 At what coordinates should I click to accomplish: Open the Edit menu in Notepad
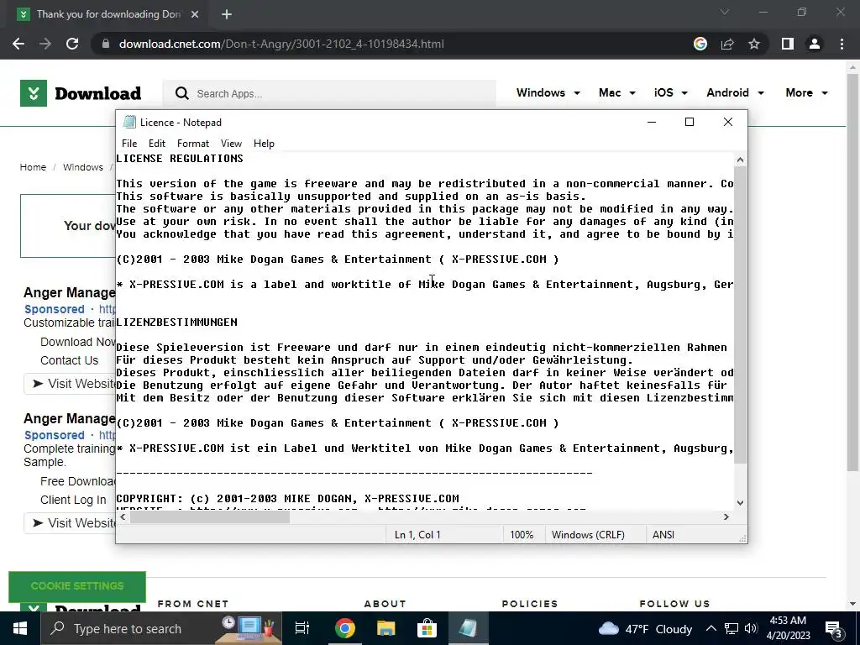[157, 143]
